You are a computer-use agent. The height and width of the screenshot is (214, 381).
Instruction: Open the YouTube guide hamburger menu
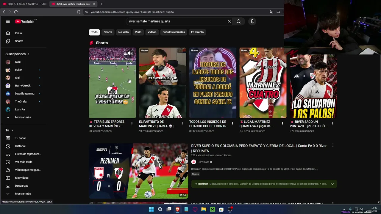pyautogui.click(x=8, y=21)
